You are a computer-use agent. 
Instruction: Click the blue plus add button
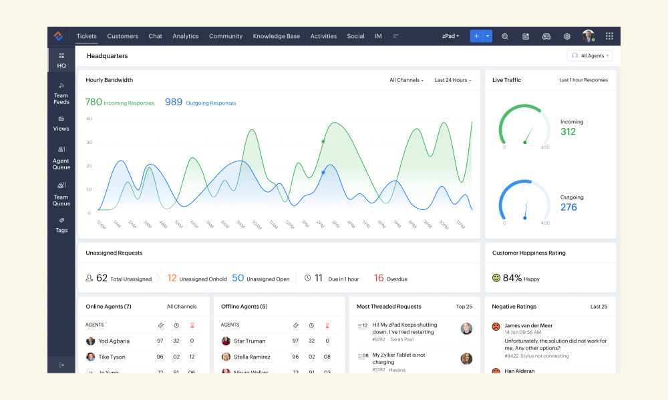point(476,36)
